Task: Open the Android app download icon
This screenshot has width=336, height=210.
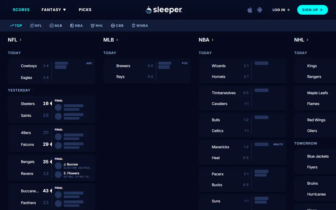Action: (x=260, y=10)
